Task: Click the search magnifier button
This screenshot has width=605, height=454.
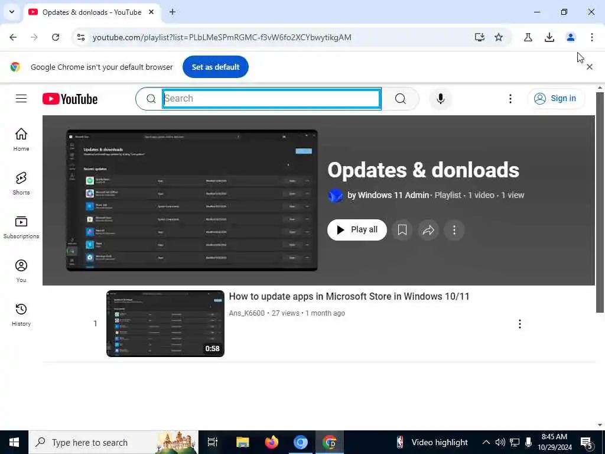Action: pos(401,99)
